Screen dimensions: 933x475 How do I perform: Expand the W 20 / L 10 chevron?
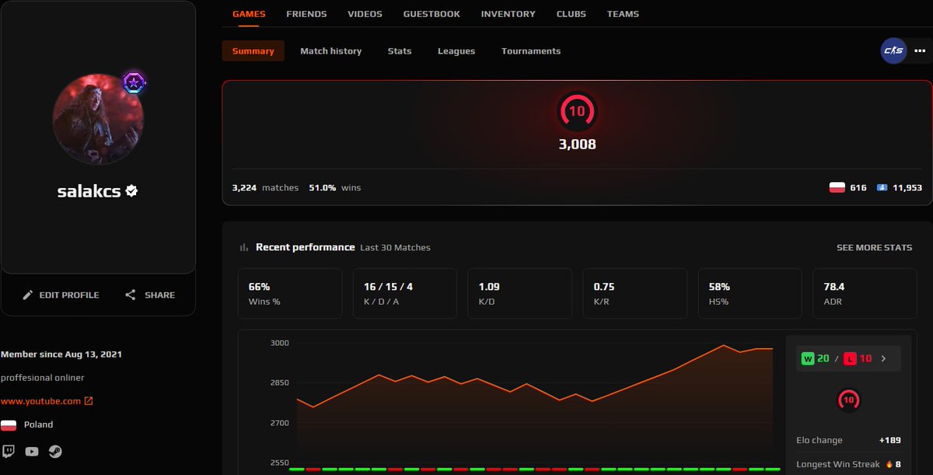pos(882,358)
